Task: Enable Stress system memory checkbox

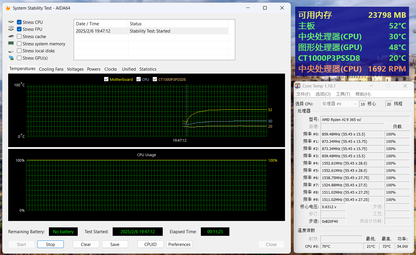Action: [x=19, y=44]
